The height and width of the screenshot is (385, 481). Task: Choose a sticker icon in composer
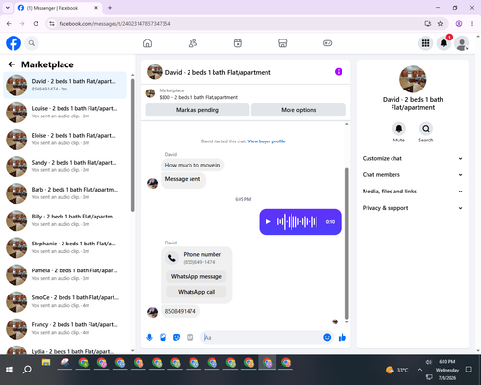[x=176, y=337]
